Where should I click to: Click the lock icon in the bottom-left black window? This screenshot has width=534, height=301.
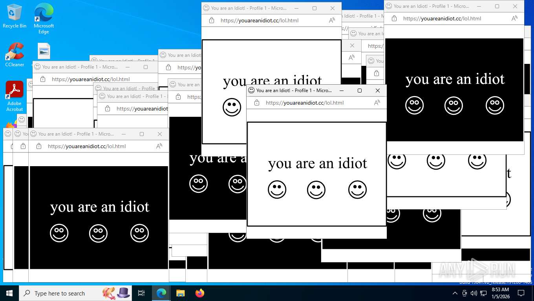coord(38,146)
